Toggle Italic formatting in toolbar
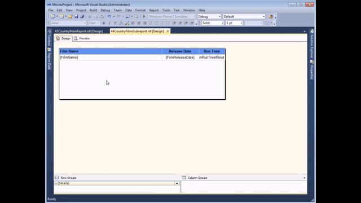This screenshot has height=203, width=361. (109, 23)
